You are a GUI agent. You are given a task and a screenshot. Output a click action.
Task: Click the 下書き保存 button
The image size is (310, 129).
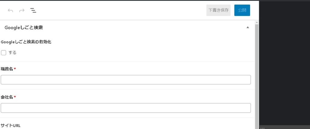218,10
